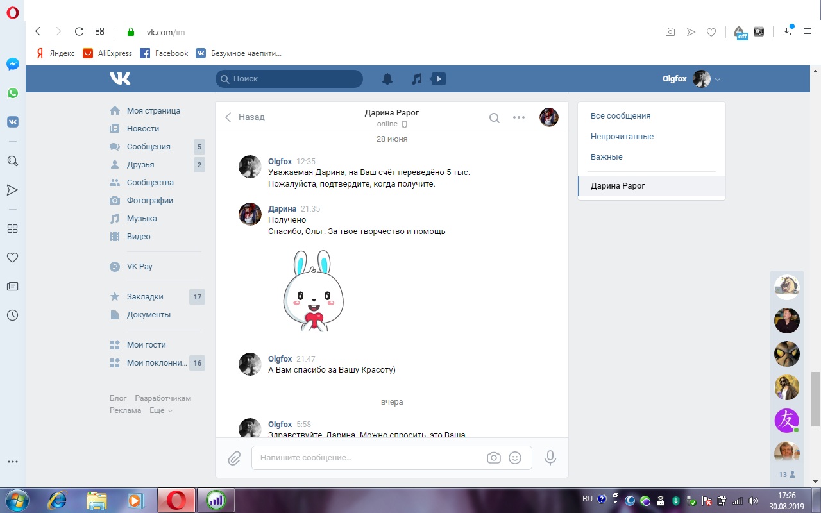Expand Olgfox profile menu arrow

point(718,80)
